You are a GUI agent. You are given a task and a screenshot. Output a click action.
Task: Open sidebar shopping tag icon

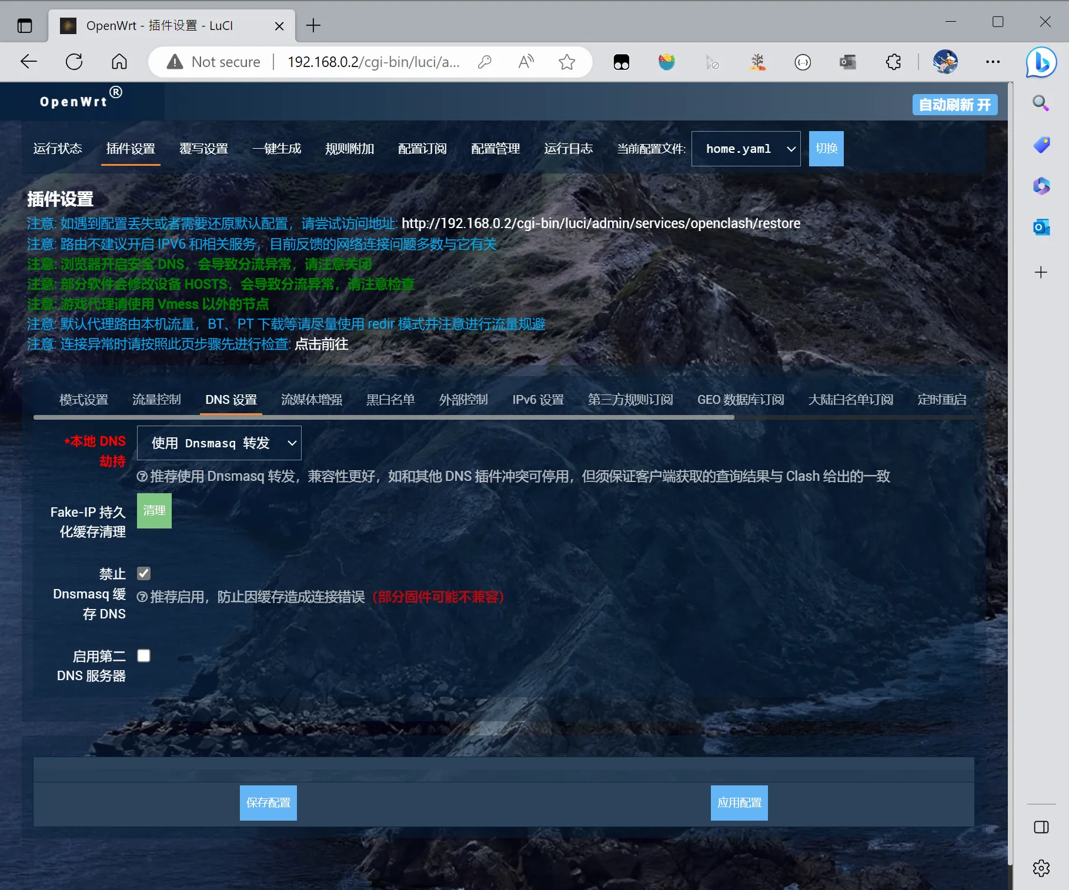click(1041, 145)
